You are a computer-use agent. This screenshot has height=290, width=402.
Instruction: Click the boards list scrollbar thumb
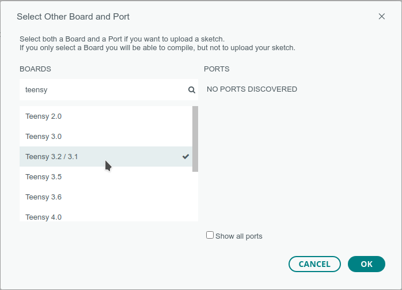coord(195,138)
